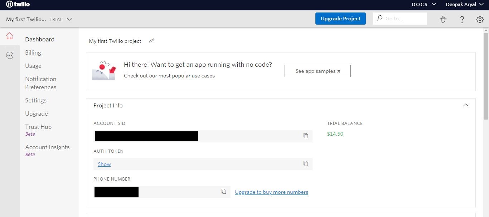Image resolution: width=489 pixels, height=217 pixels.
Task: Click the My first Twilio project title
Action: point(115,41)
